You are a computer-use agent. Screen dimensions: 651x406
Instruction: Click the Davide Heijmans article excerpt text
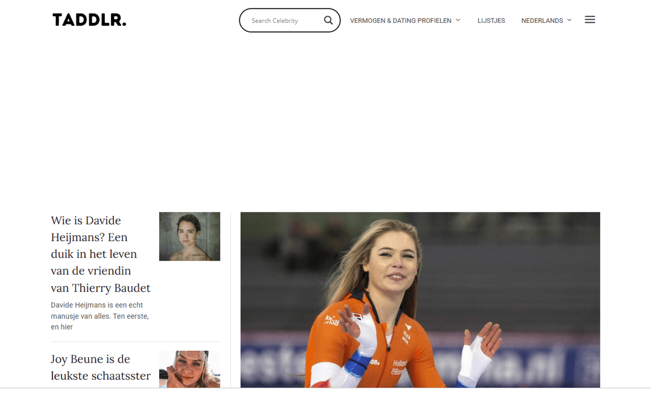[99, 316]
